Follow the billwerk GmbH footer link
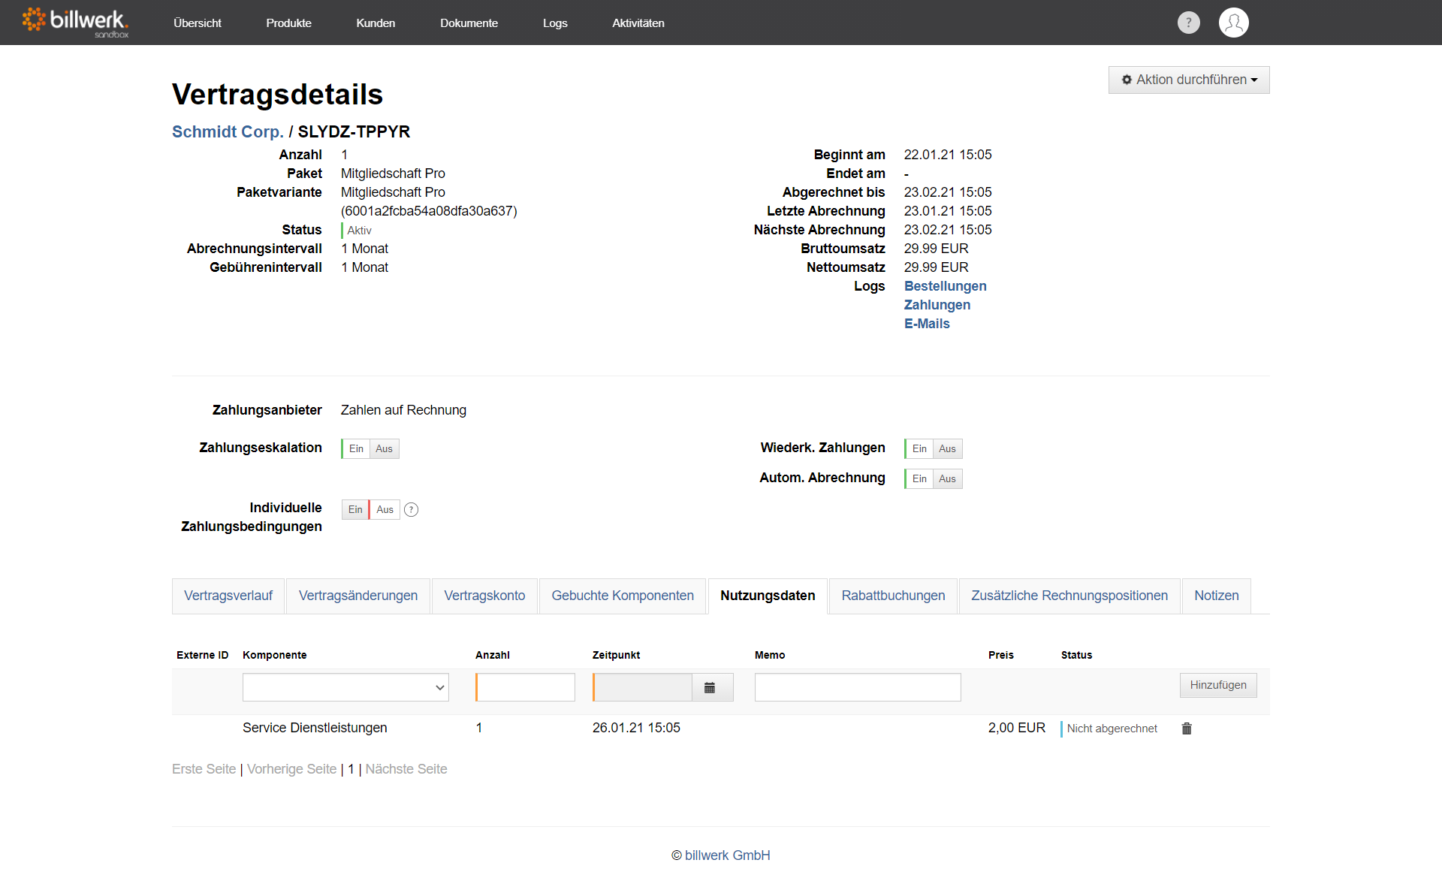This screenshot has height=875, width=1442. pos(727,855)
